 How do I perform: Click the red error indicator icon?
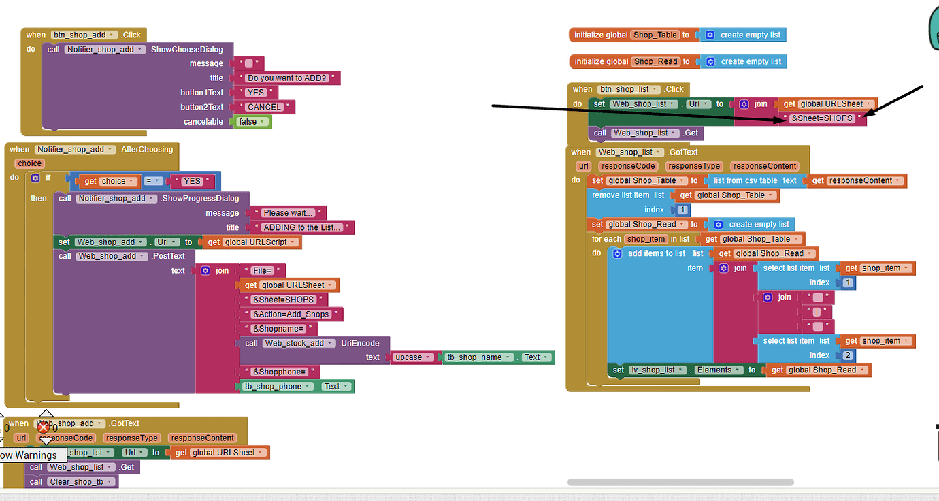pos(44,427)
